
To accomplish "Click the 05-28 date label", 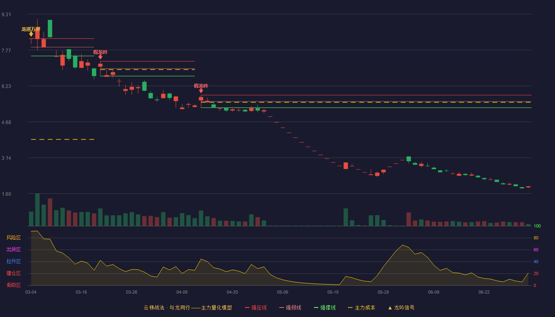I will [x=383, y=292].
